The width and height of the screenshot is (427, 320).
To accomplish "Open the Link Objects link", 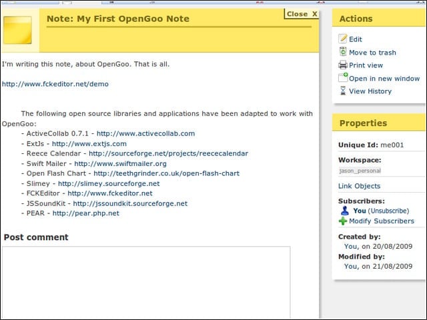I will (359, 186).
